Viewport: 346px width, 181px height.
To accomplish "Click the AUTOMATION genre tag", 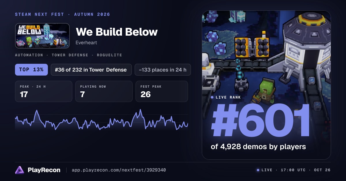I will click(x=29, y=55).
